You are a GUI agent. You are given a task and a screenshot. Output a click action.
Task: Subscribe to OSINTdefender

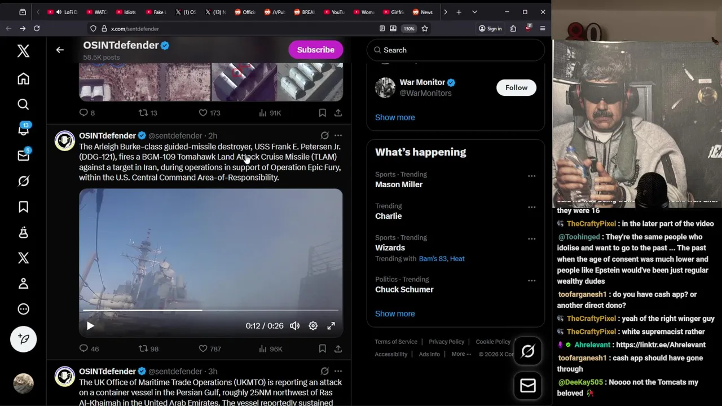coord(316,50)
